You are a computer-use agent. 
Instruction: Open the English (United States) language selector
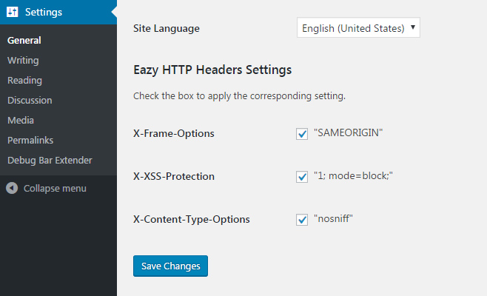[x=358, y=27]
